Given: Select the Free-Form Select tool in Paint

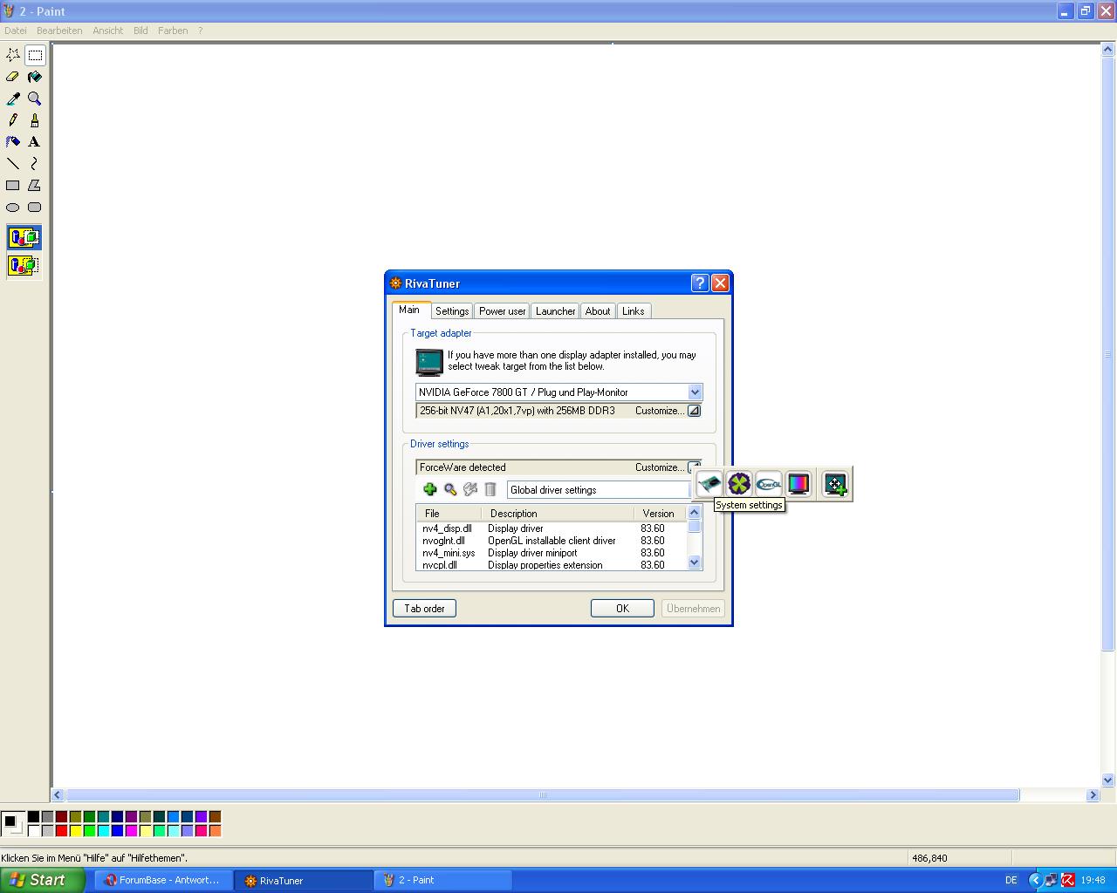Looking at the screenshot, I should pos(13,55).
